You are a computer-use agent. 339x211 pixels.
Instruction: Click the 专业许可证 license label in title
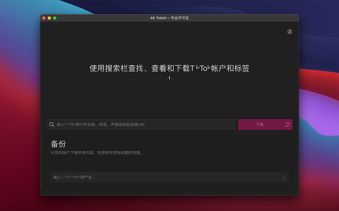pyautogui.click(x=180, y=18)
